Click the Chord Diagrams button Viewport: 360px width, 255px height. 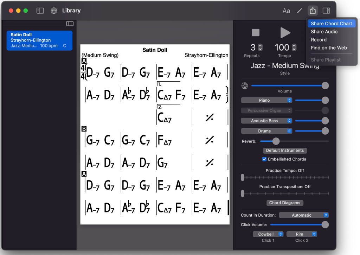[285, 203]
